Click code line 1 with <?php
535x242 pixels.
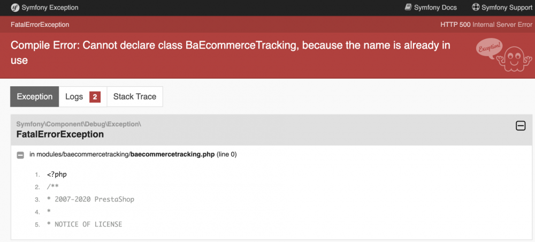click(x=57, y=175)
